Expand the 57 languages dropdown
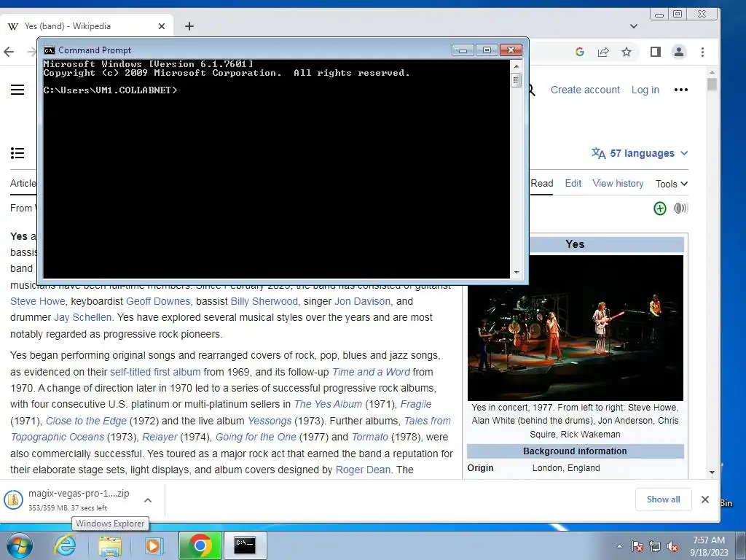 tap(640, 153)
